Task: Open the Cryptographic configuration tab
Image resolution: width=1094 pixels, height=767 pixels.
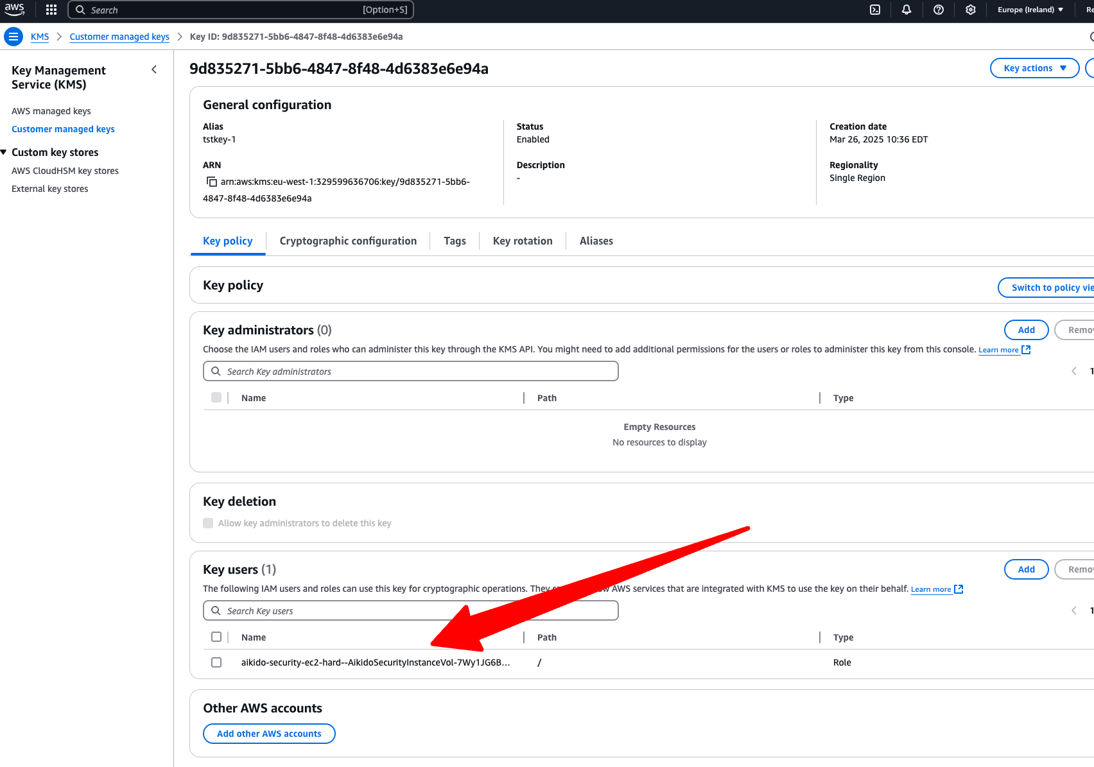Action: [x=348, y=241]
